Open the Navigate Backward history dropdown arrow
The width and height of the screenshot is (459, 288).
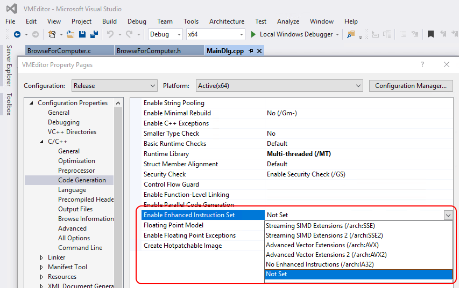(26, 35)
